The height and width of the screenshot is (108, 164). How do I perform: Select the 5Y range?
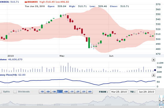coord(84,92)
